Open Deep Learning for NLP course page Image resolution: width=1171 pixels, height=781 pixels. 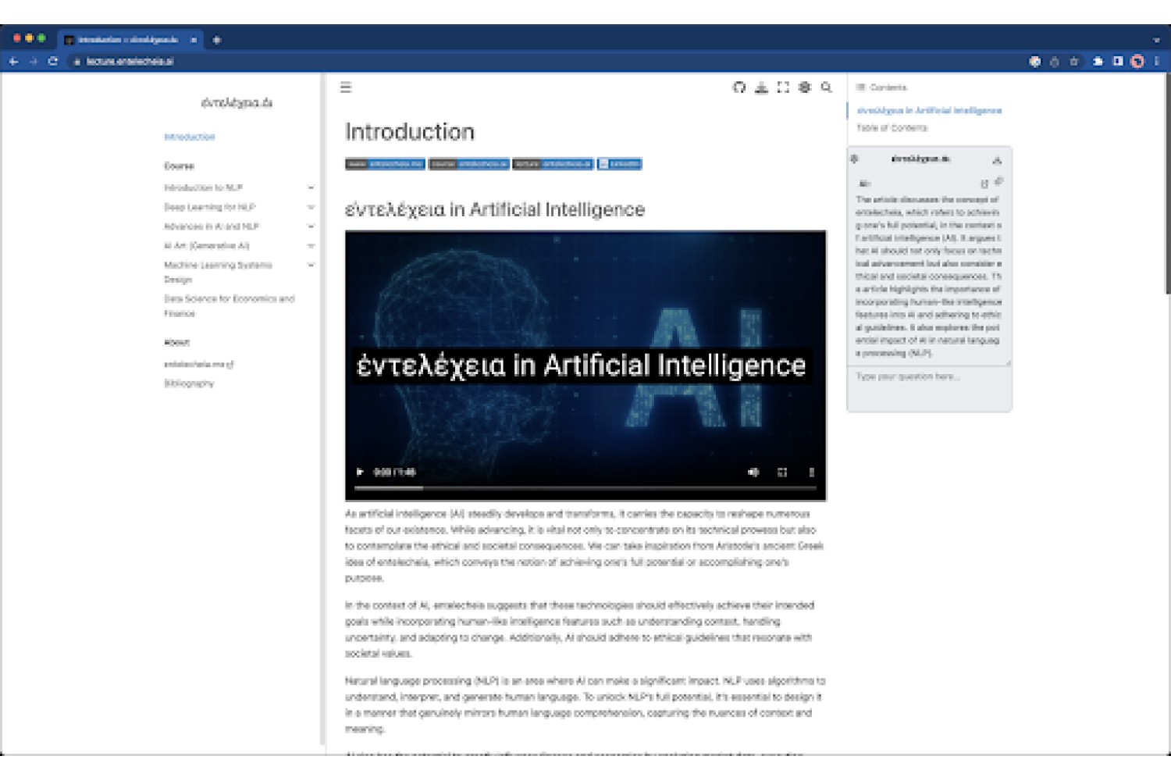point(209,207)
